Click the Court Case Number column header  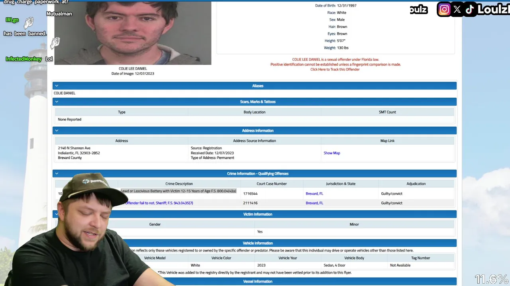coord(272,184)
